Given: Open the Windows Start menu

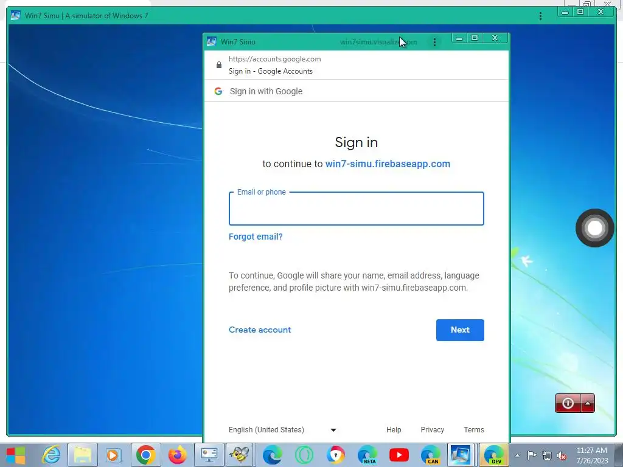Looking at the screenshot, I should pos(16,455).
